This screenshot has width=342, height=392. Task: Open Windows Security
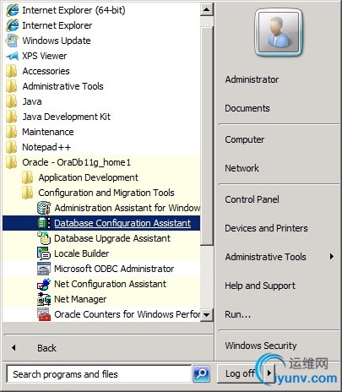(x=261, y=346)
